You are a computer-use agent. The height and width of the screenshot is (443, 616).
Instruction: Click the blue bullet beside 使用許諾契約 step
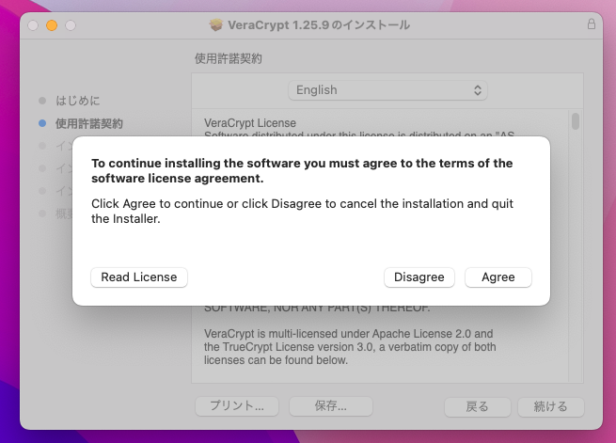click(42, 123)
